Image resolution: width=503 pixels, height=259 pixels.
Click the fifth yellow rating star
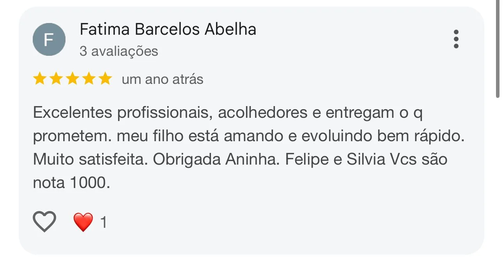[105, 79]
